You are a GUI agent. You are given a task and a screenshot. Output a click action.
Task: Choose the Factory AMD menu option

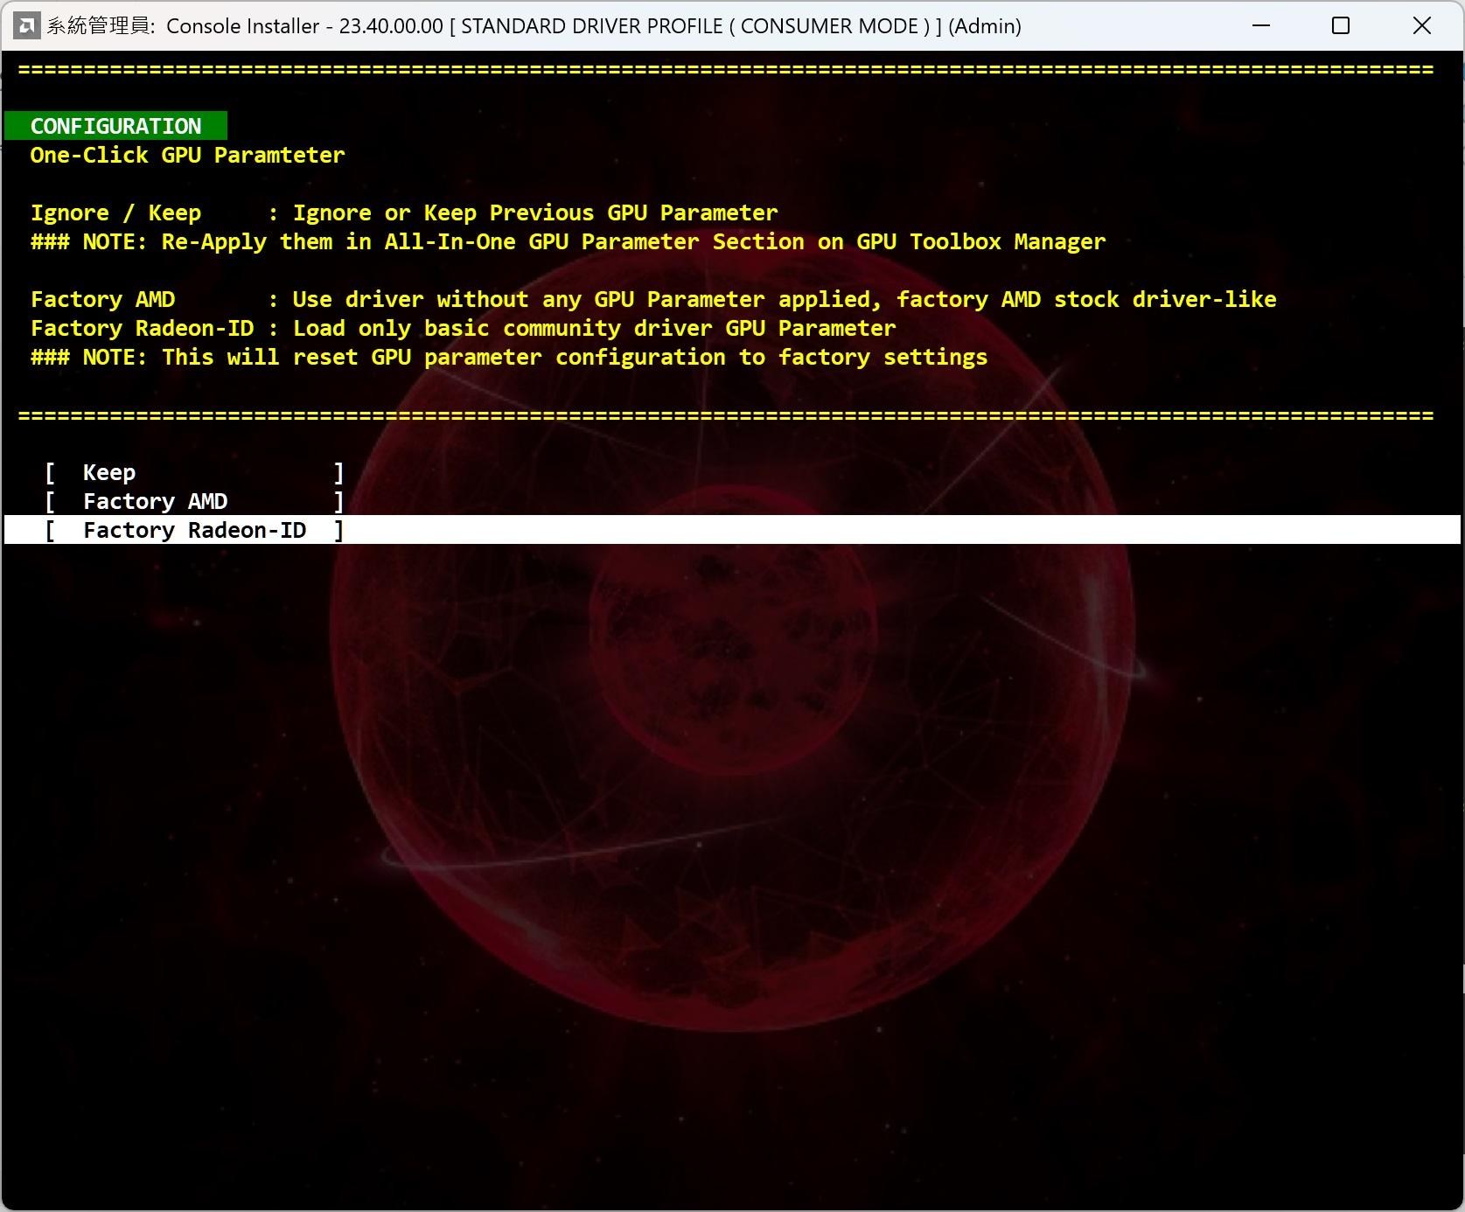point(155,502)
